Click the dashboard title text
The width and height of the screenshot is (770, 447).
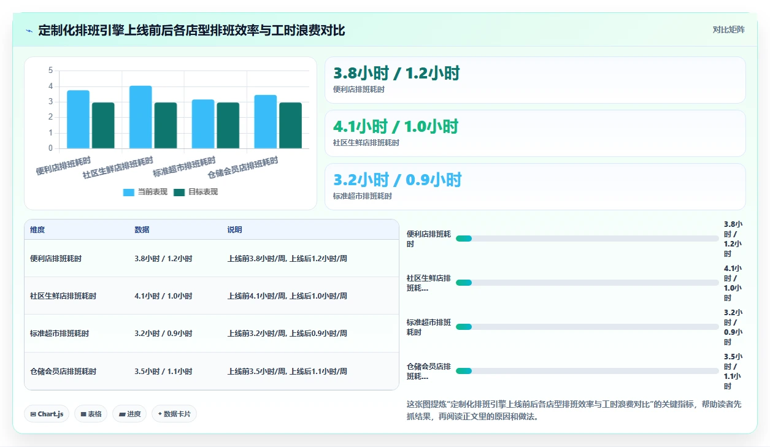[191, 30]
